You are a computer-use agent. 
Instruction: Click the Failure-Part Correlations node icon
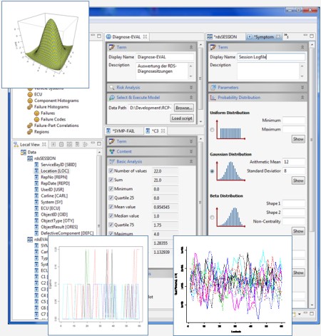tap(30, 126)
